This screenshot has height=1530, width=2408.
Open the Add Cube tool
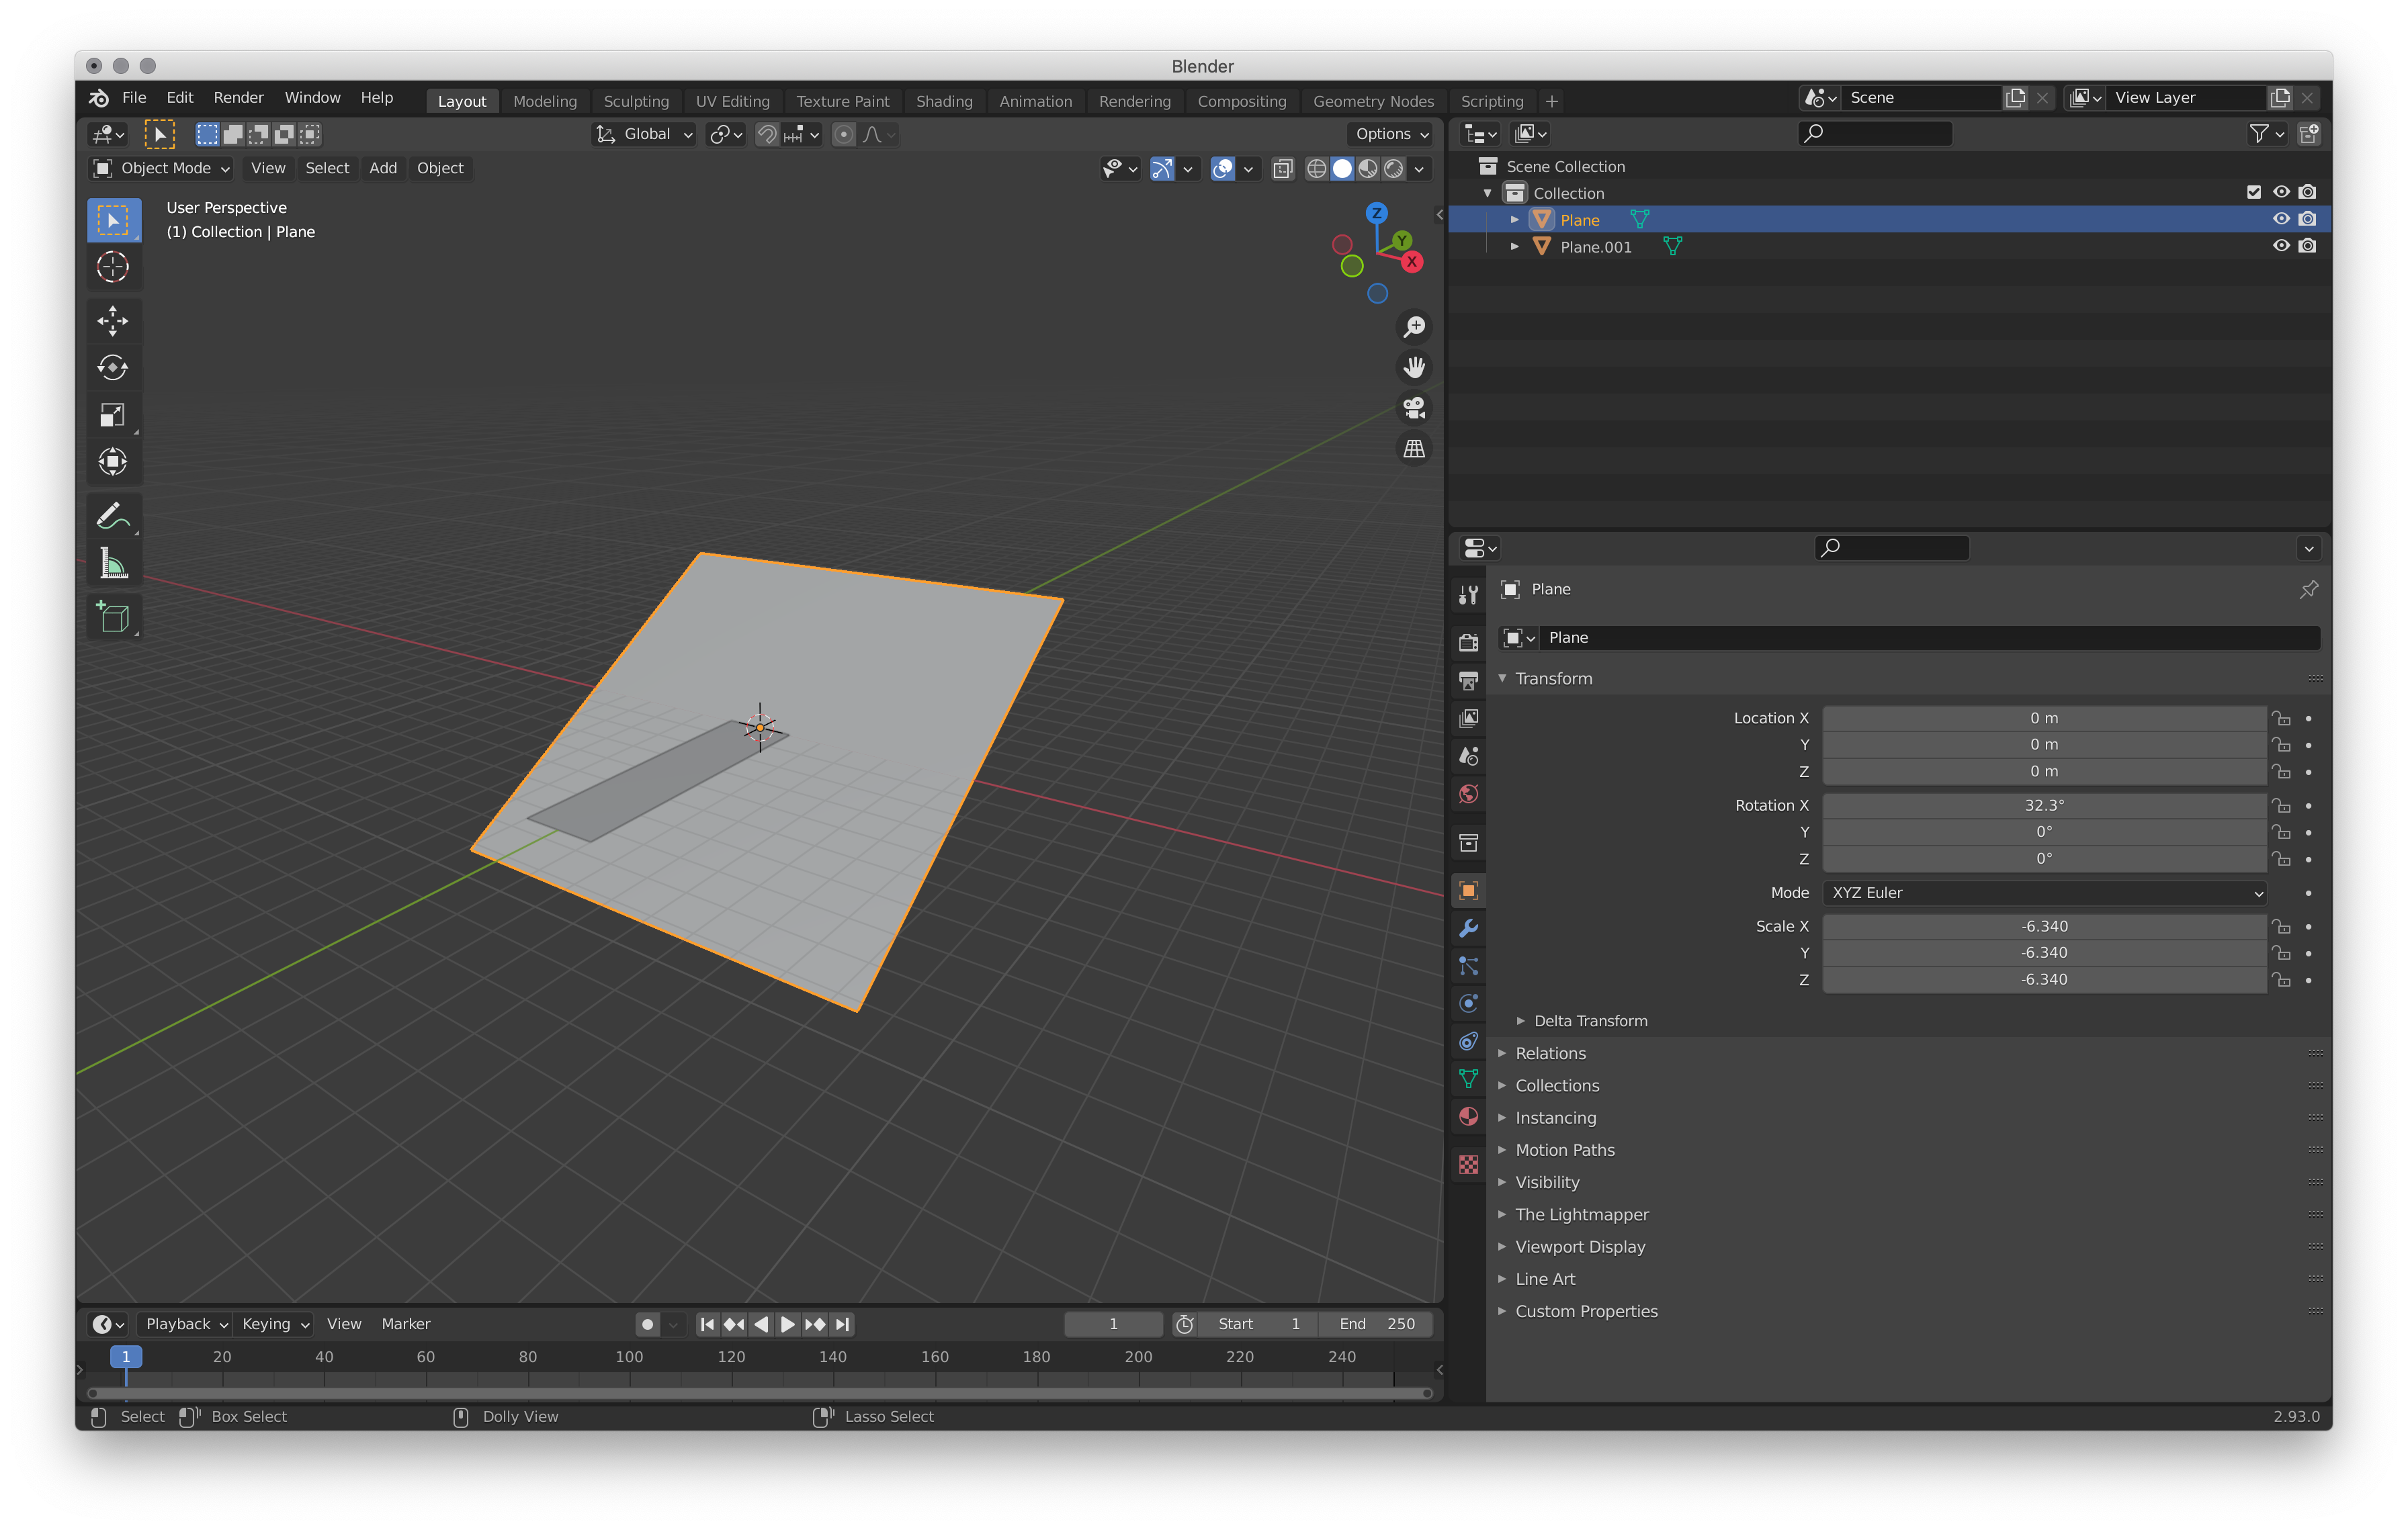pos(113,617)
